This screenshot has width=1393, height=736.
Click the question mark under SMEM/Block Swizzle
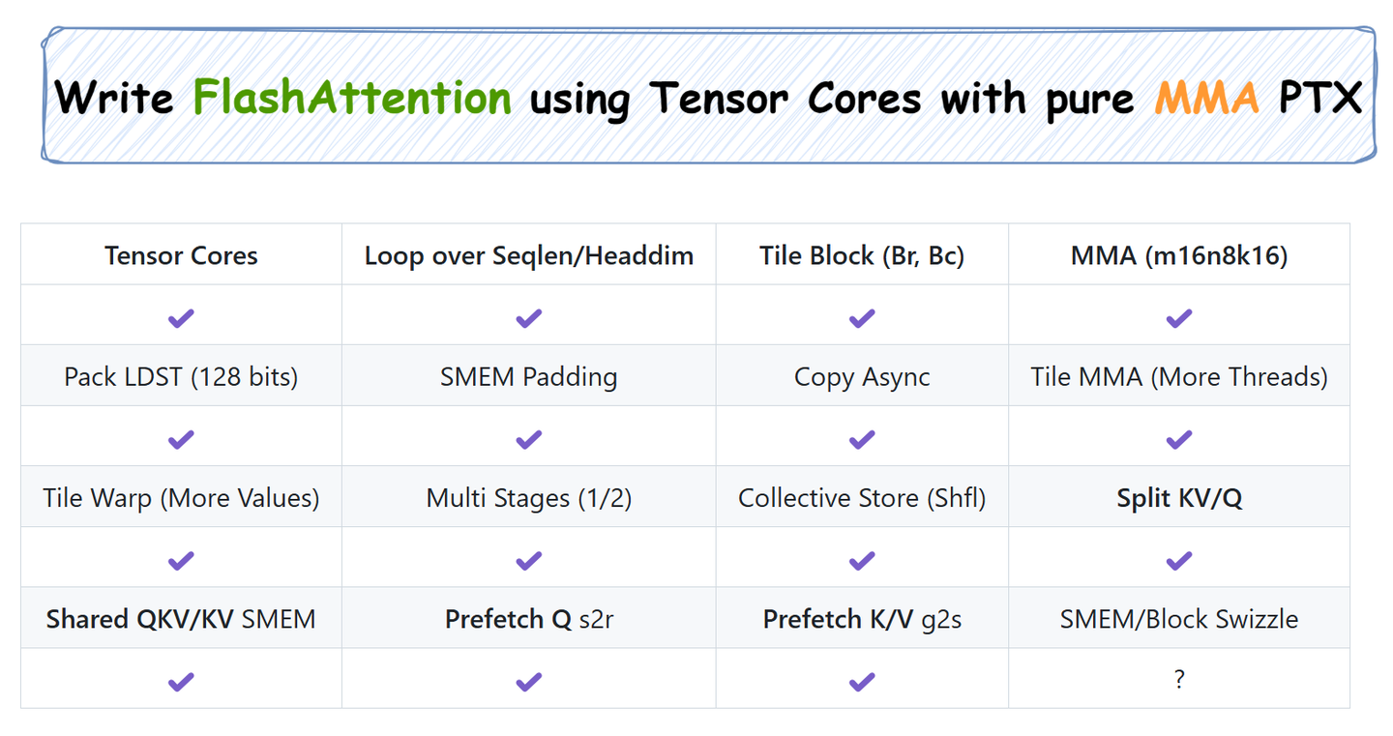coord(1178,680)
